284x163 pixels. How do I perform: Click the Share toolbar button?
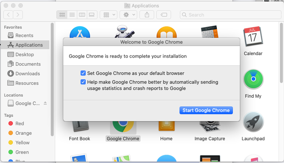(147, 15)
